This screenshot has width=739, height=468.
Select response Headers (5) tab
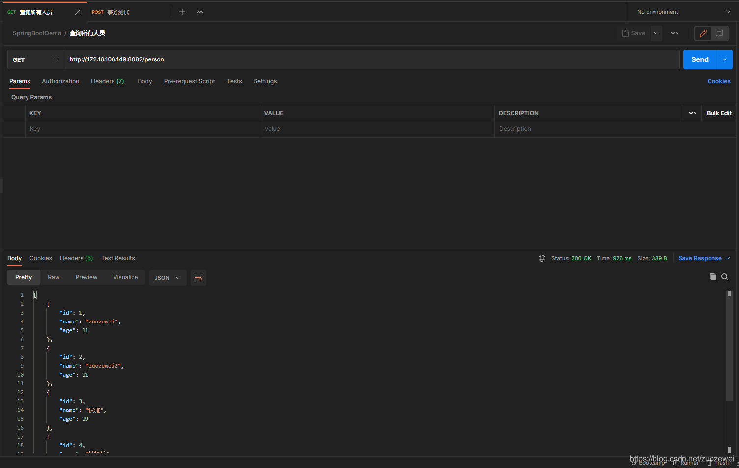pos(76,258)
